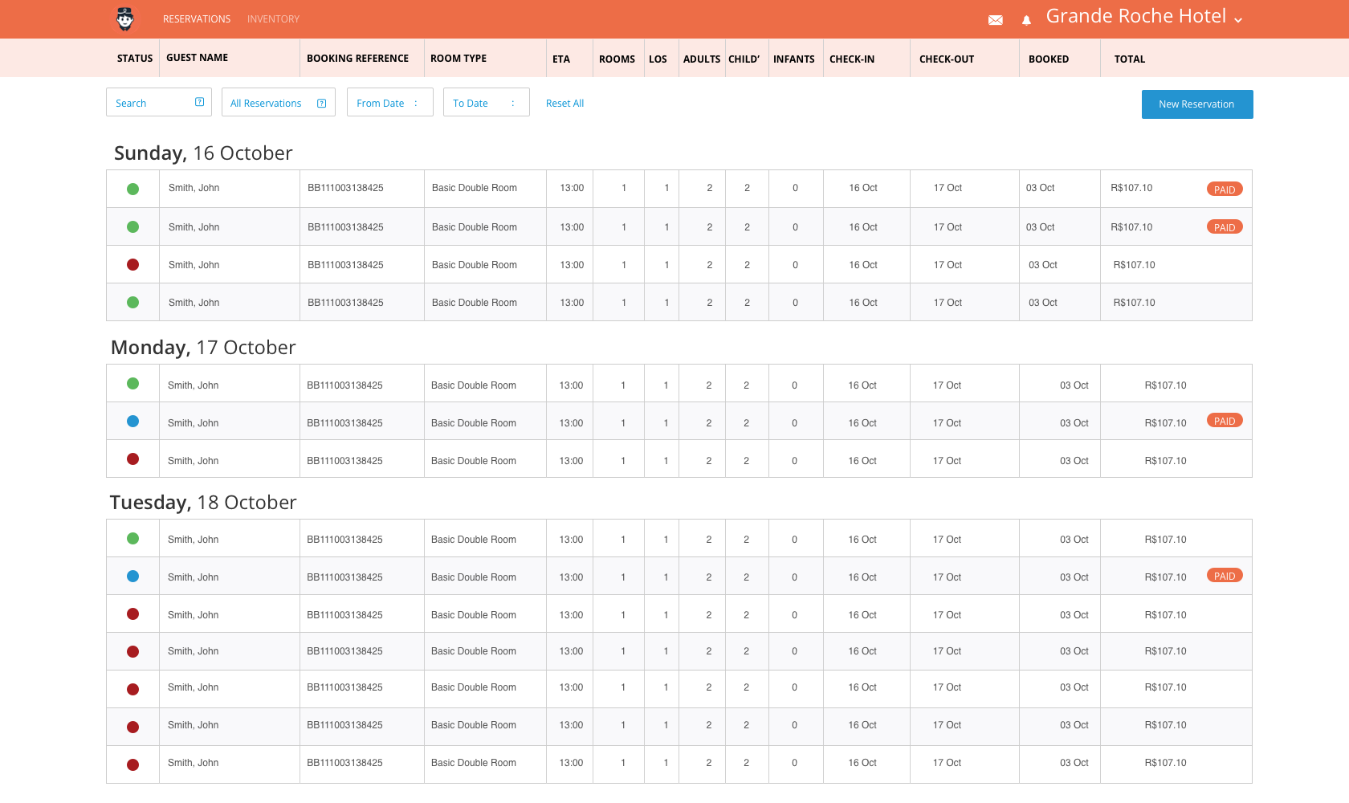The image size is (1349, 803).
Task: Focus the Search input field
Action: pyautogui.click(x=159, y=102)
